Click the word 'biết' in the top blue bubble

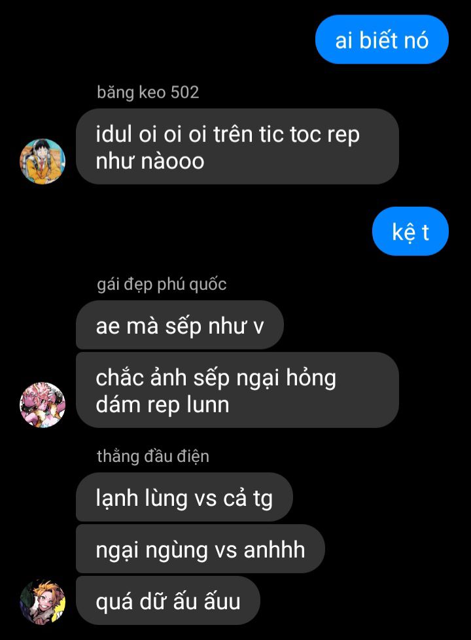tap(378, 40)
